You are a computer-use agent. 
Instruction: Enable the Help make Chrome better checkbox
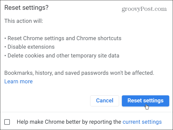tap(7, 122)
